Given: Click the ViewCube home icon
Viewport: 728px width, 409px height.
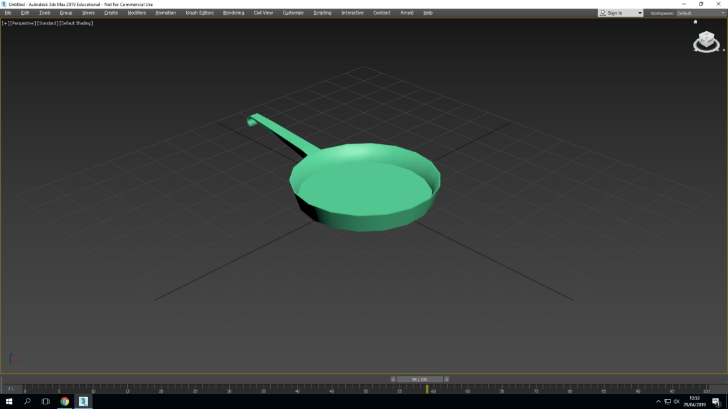Looking at the screenshot, I should tap(695, 22).
